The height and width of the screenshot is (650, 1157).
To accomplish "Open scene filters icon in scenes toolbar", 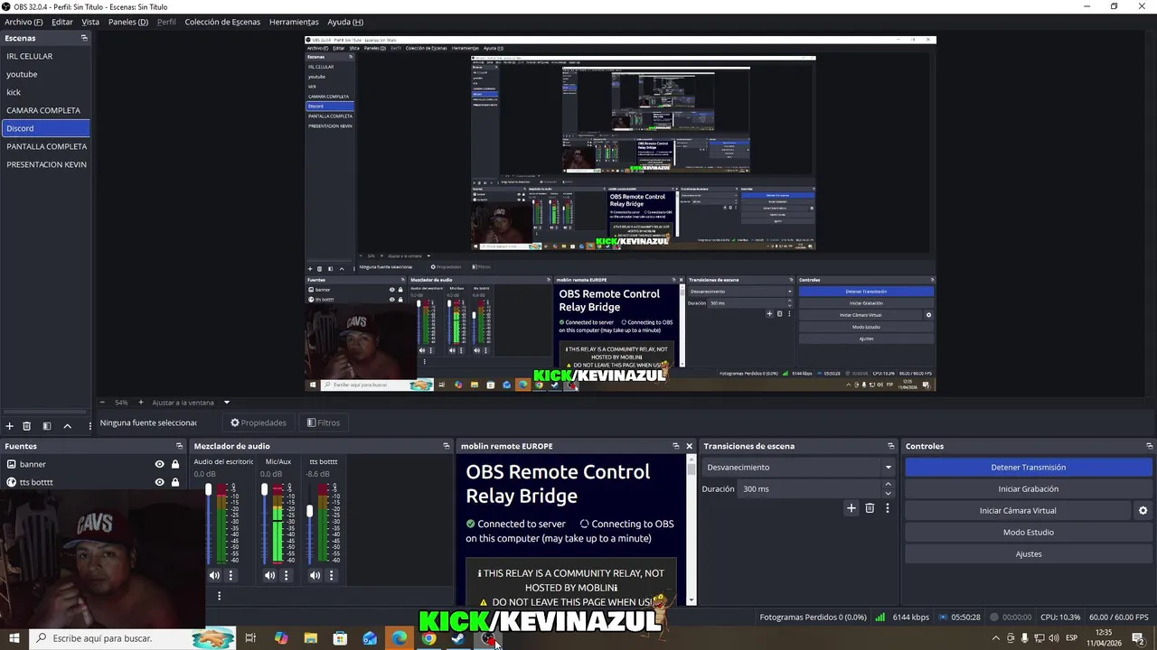I will pyautogui.click(x=46, y=426).
